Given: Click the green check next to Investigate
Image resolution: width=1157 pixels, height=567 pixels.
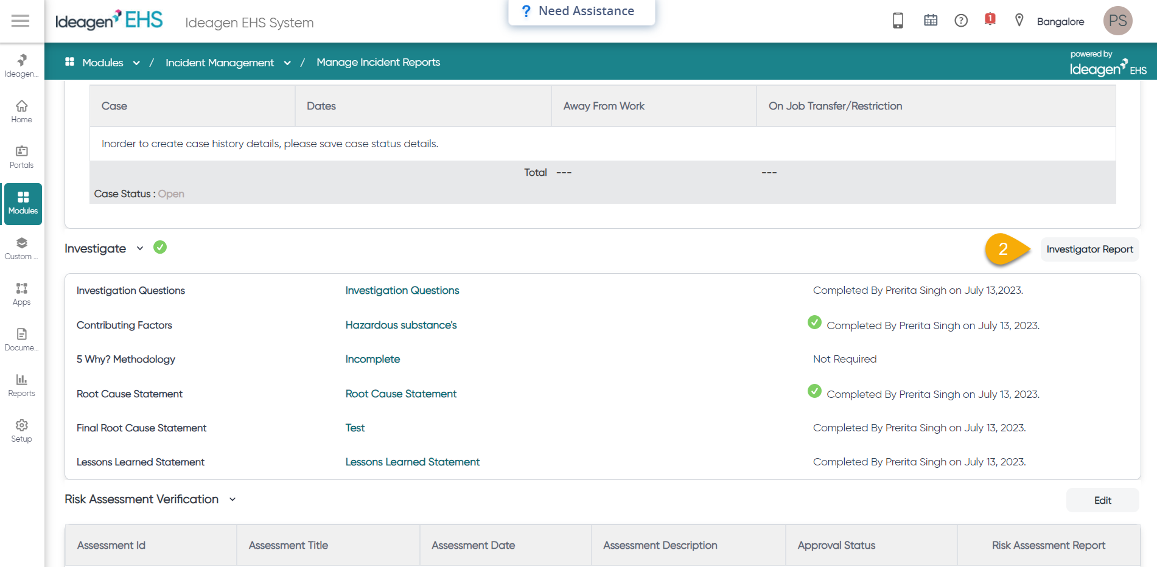Looking at the screenshot, I should point(160,247).
